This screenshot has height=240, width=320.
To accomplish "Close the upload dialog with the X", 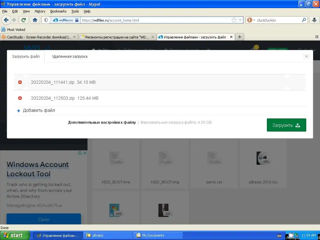I will tap(306, 57).
